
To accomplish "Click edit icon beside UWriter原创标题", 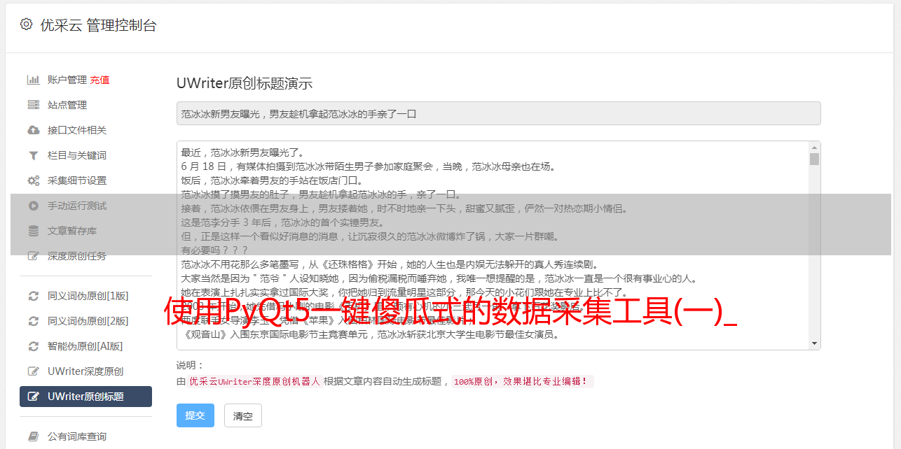I will [x=33, y=397].
